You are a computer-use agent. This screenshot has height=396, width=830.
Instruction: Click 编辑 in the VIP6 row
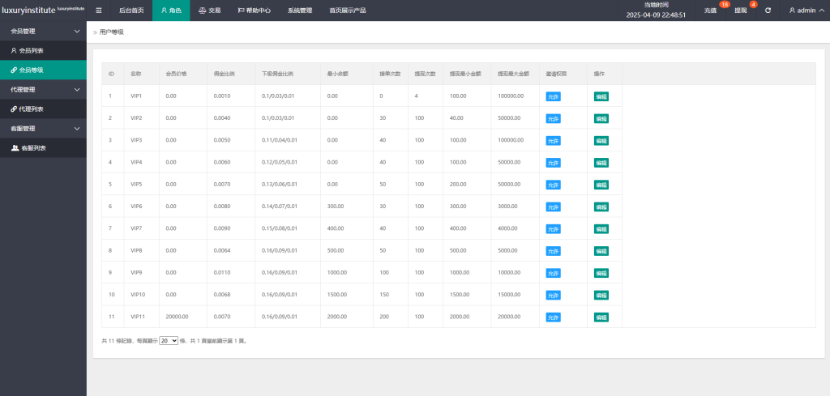tap(601, 207)
